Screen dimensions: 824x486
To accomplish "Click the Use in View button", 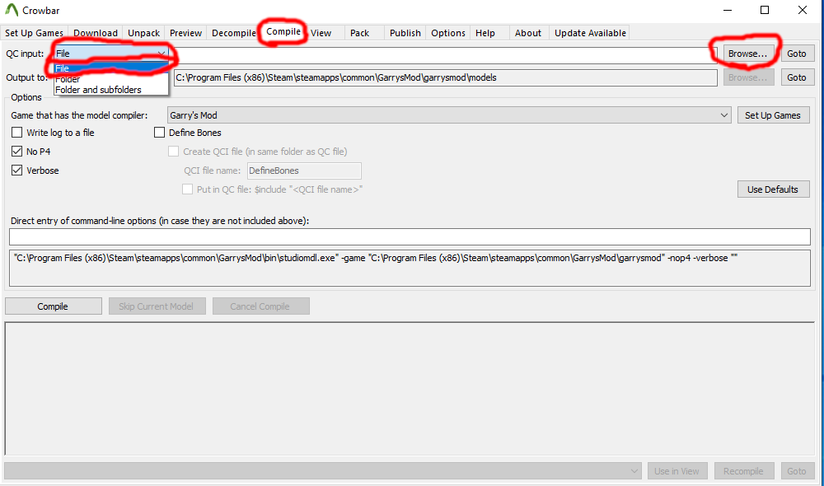I will (x=677, y=471).
